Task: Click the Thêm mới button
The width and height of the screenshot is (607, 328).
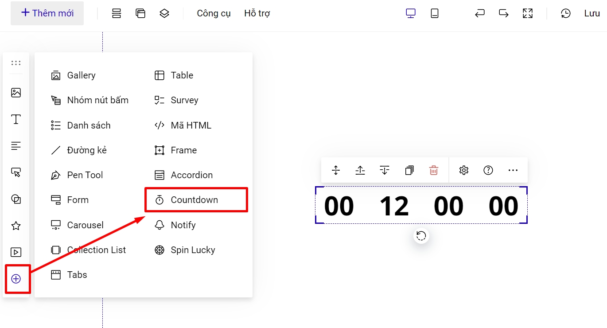Action: click(x=47, y=13)
